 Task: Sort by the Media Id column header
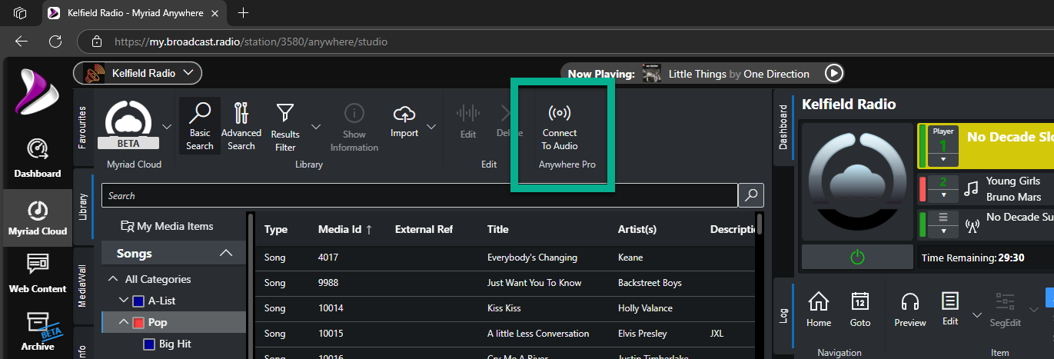tap(346, 229)
